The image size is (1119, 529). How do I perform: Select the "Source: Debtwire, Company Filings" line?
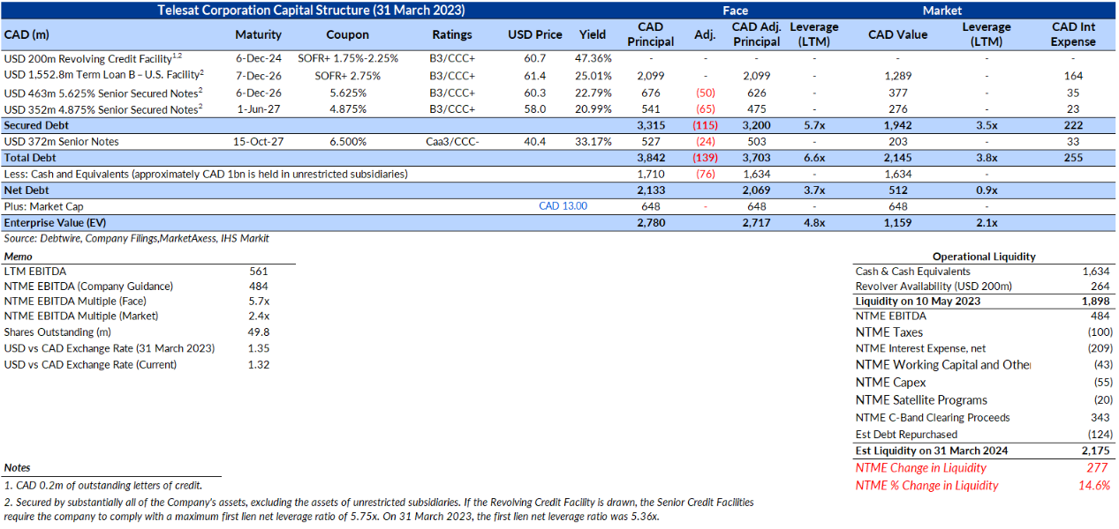(137, 239)
